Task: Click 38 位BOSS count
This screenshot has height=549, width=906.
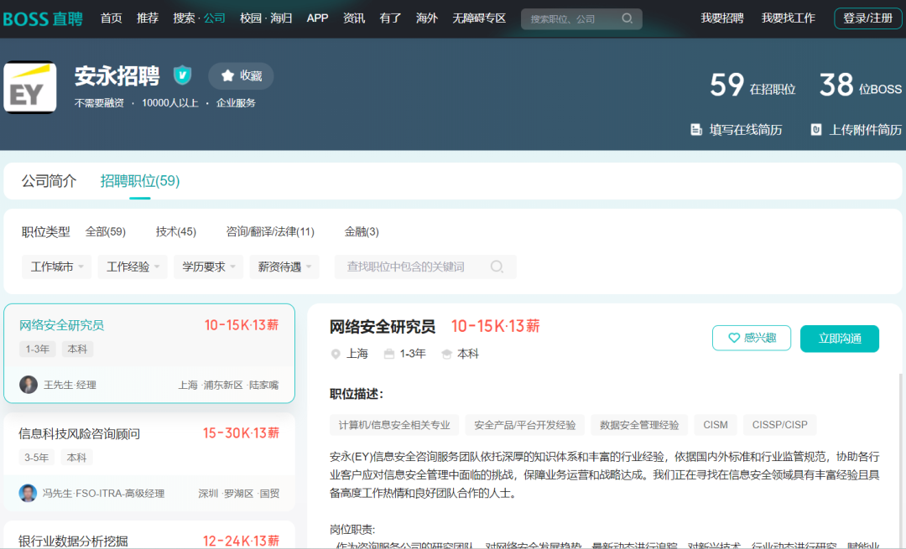Action: (x=861, y=85)
